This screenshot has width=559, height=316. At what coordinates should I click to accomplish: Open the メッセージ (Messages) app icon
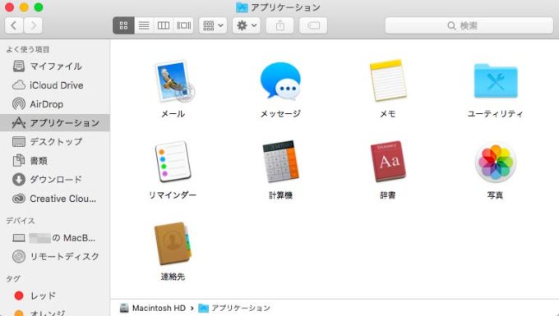pyautogui.click(x=280, y=81)
